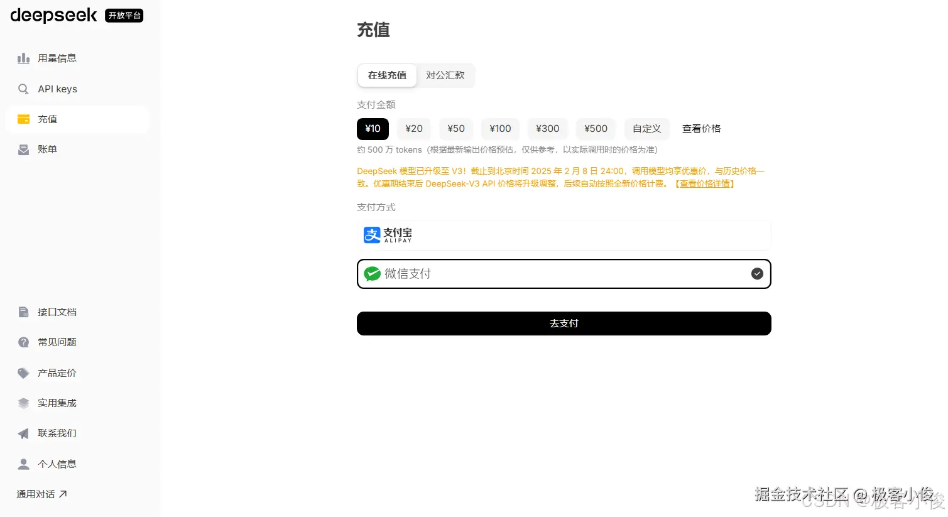Click the black 去支付 button

pyautogui.click(x=564, y=324)
